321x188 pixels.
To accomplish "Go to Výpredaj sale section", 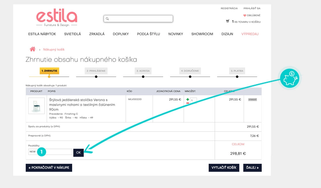I will tap(250, 34).
